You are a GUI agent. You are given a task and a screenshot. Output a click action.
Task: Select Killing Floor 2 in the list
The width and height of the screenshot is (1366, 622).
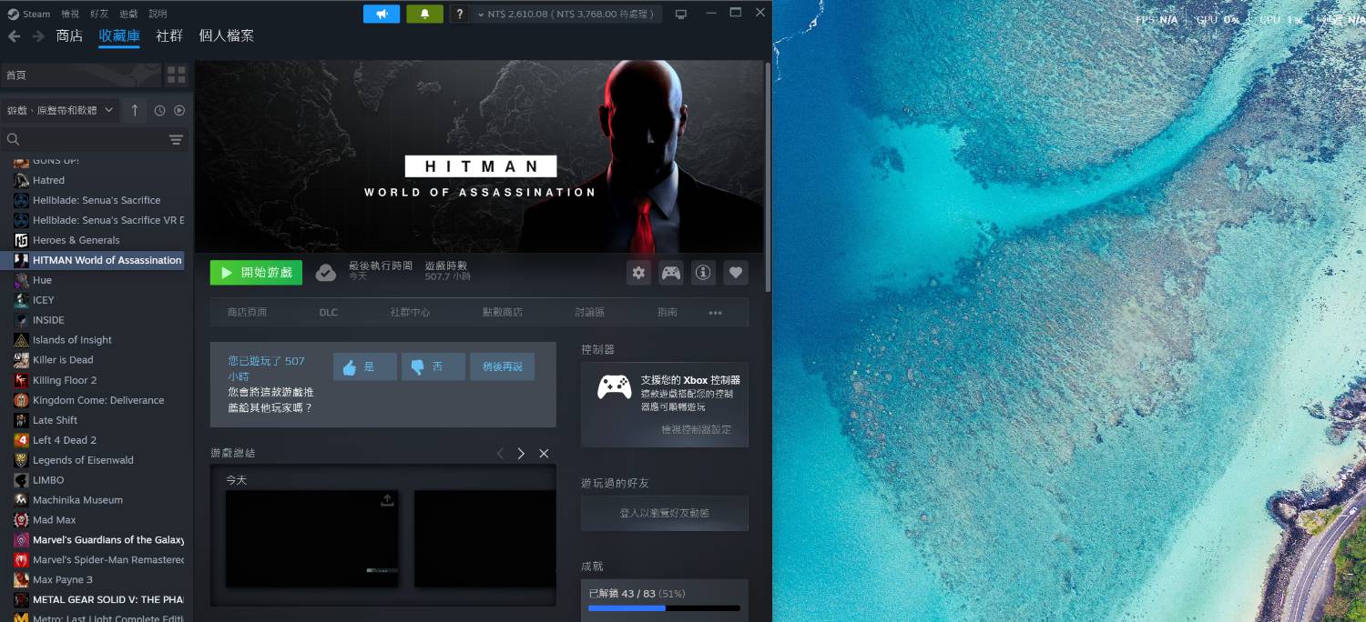coord(97,380)
